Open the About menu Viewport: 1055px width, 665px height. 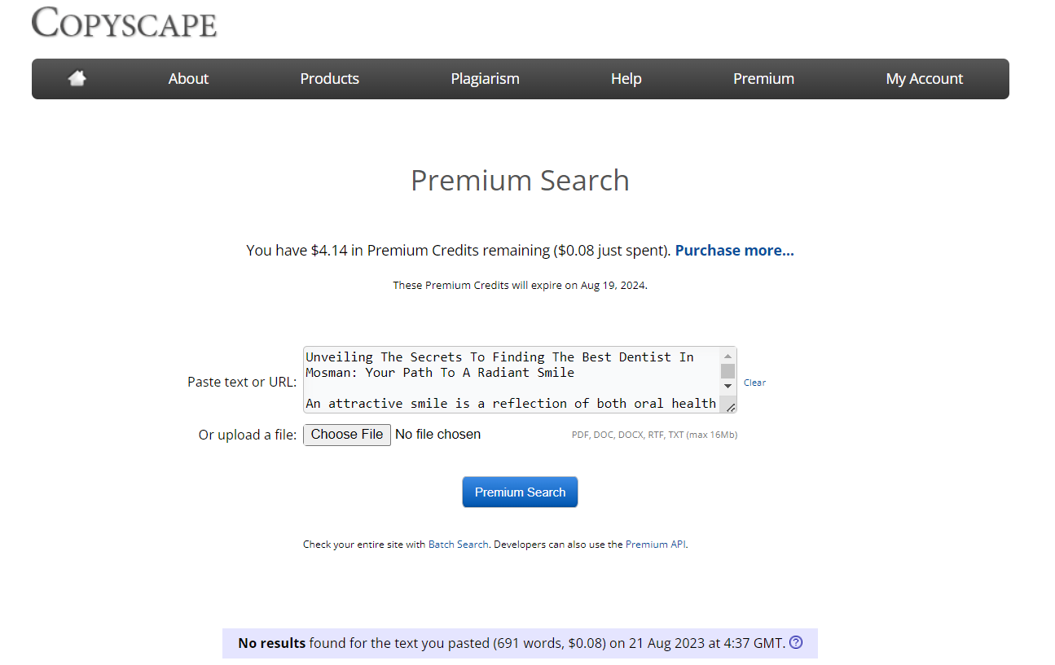(x=188, y=79)
